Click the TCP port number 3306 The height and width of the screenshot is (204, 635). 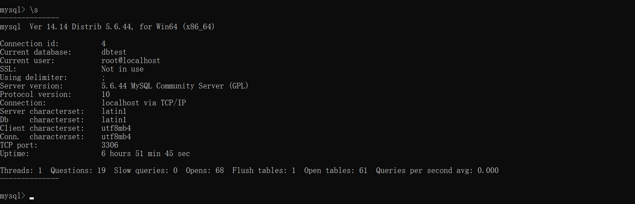click(110, 145)
